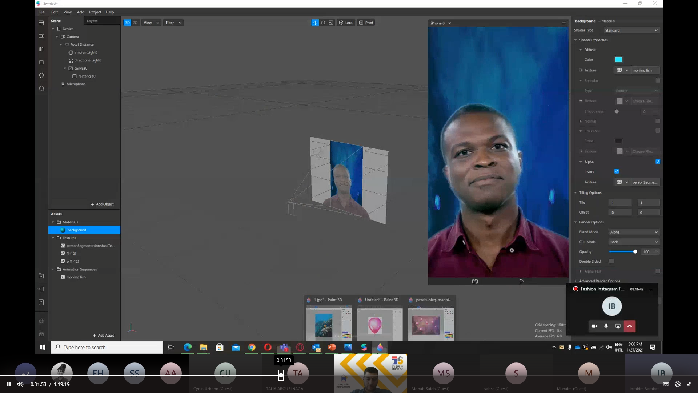Toggle the Invert alpha checkbox

pyautogui.click(x=617, y=171)
